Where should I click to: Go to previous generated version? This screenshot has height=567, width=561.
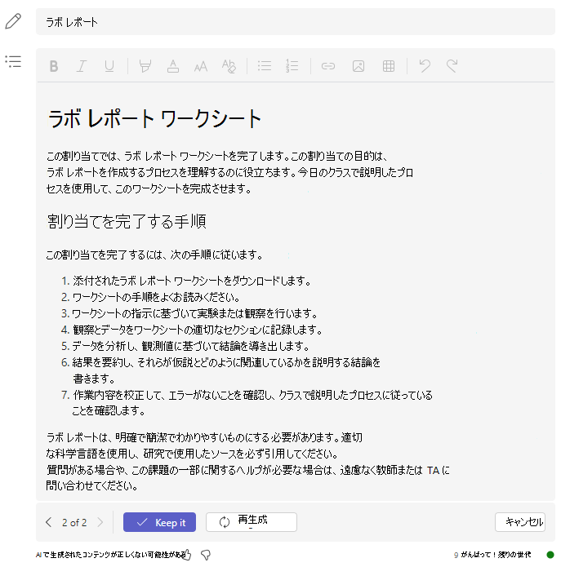(x=49, y=522)
